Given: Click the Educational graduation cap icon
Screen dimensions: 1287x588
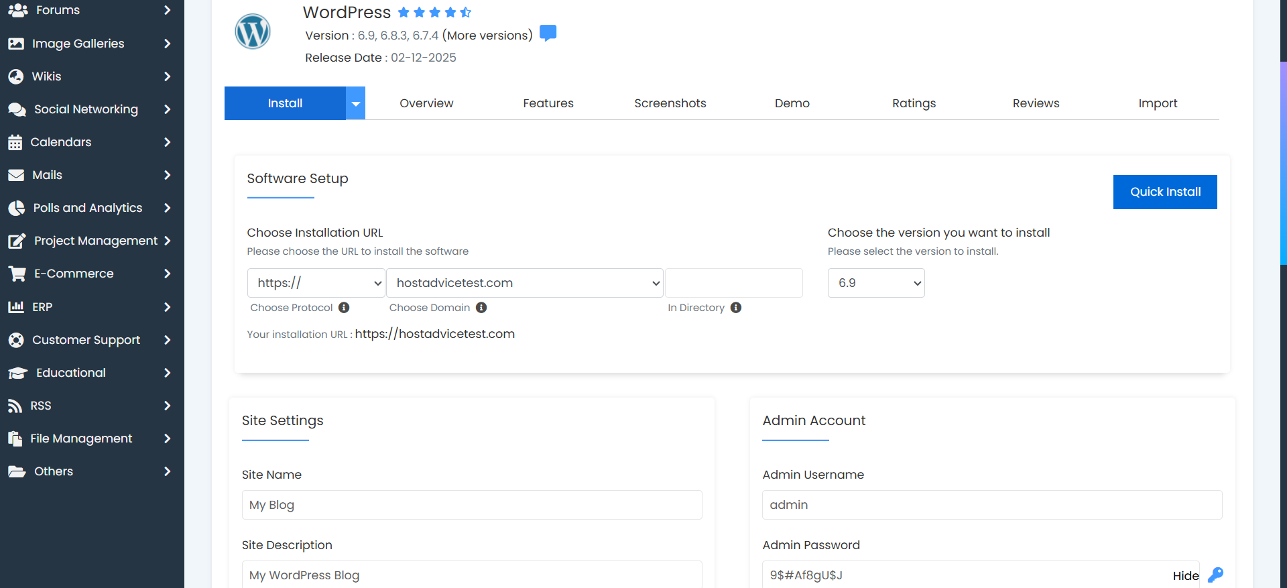Looking at the screenshot, I should [x=18, y=373].
